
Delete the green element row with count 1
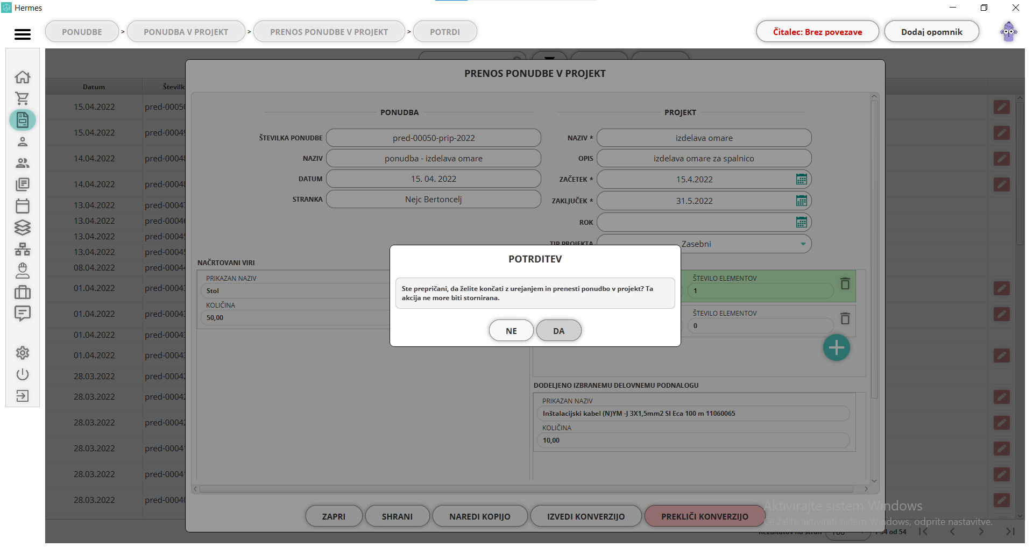point(845,283)
